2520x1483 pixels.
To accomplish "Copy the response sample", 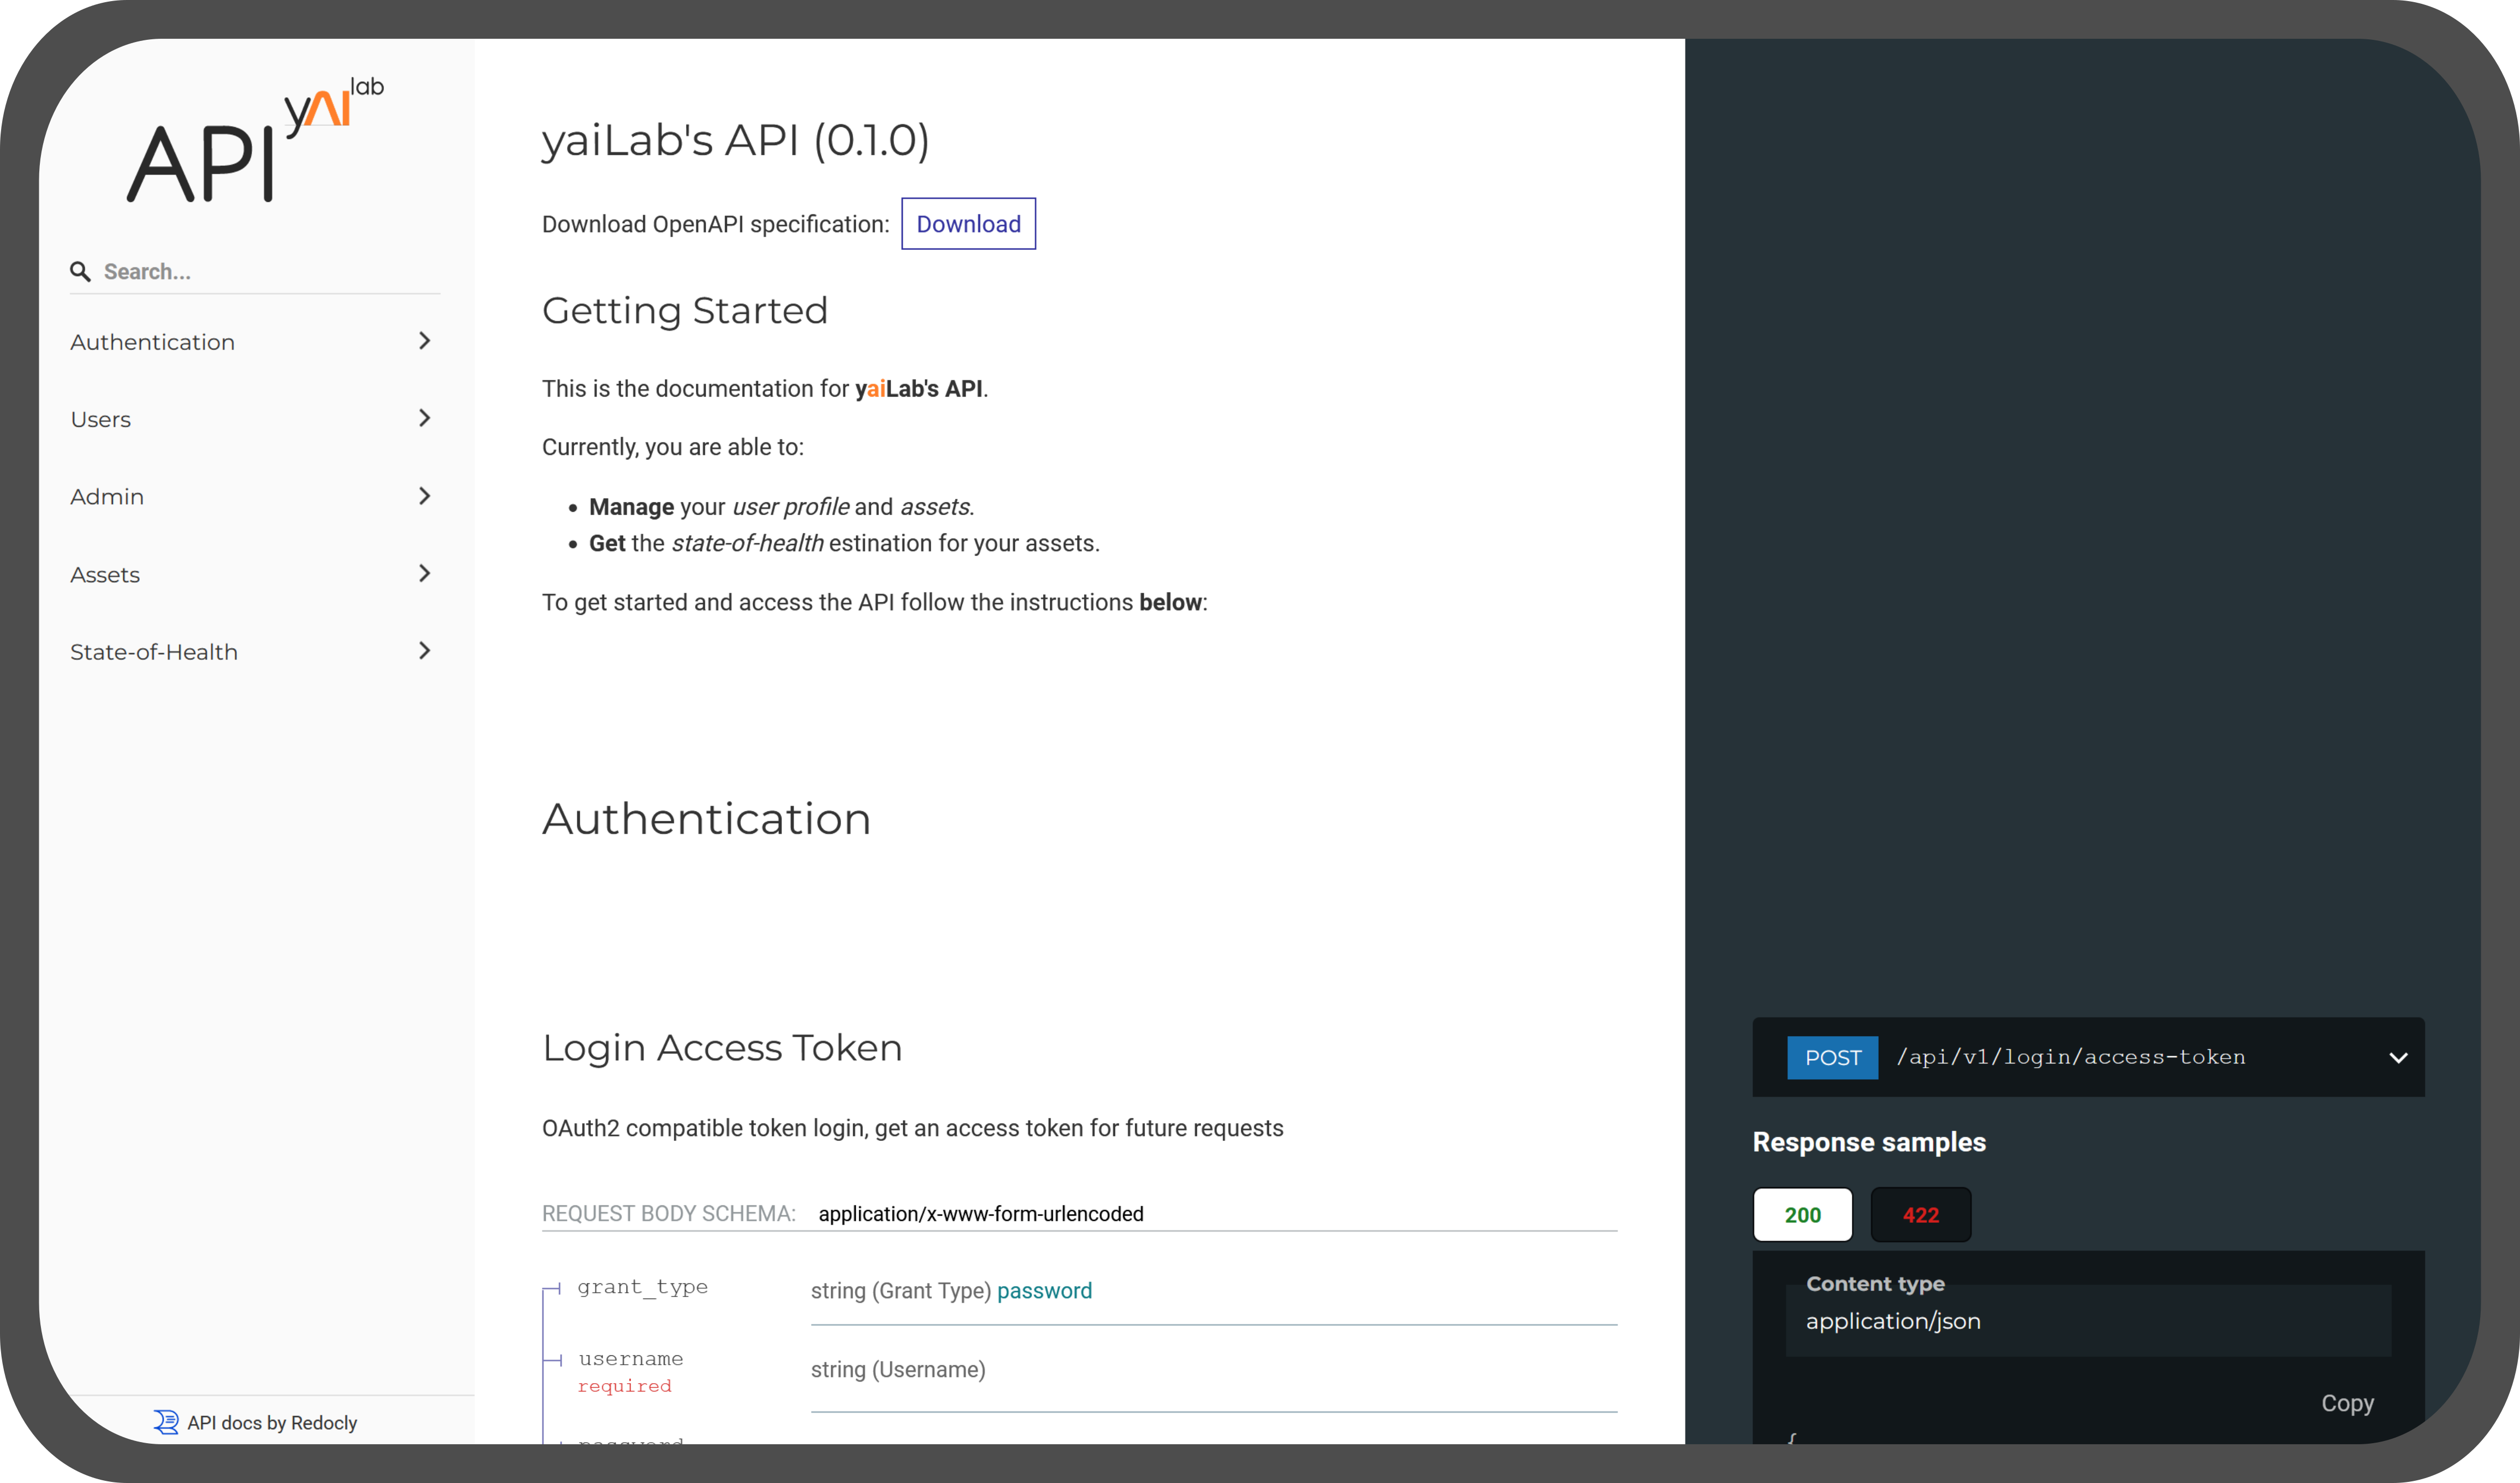I will 2346,1403.
